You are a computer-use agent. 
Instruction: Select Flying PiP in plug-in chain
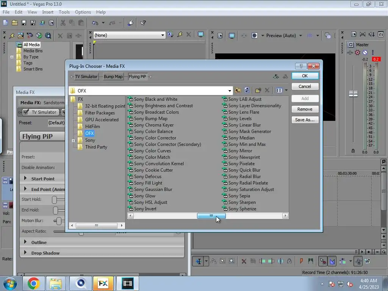click(x=137, y=77)
